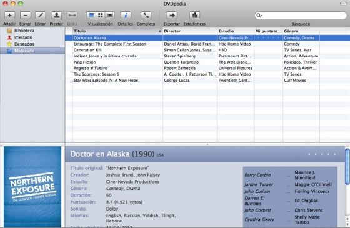Click the Barry Corbin cast name
350x228 pixels.
point(257,175)
